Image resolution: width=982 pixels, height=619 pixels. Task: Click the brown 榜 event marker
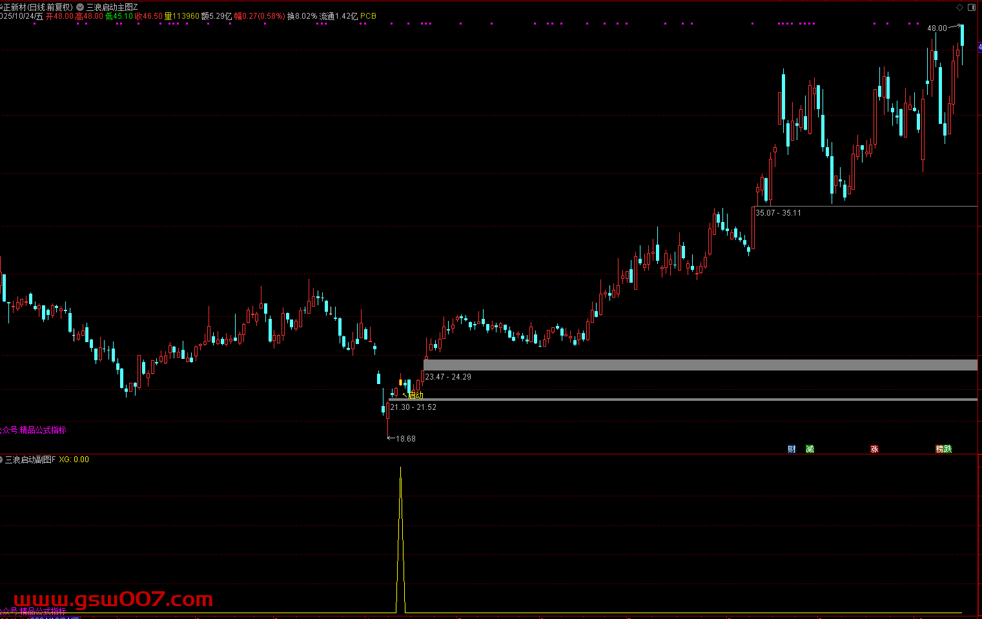940,449
